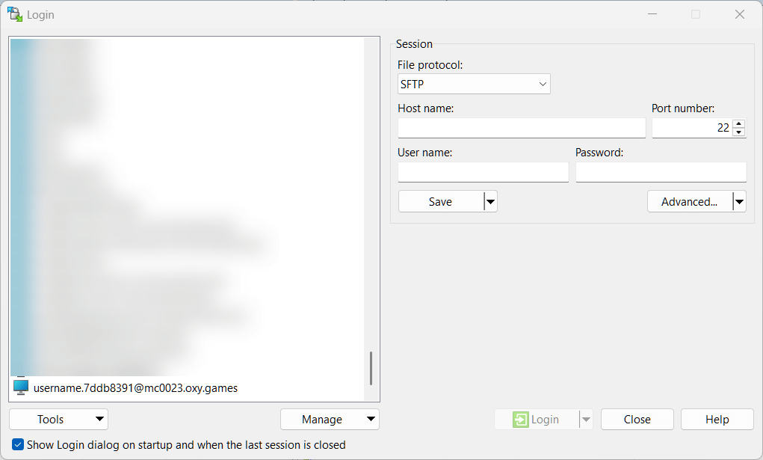Open Advanced site settings
Image resolution: width=763 pixels, height=460 pixels.
[x=688, y=201]
